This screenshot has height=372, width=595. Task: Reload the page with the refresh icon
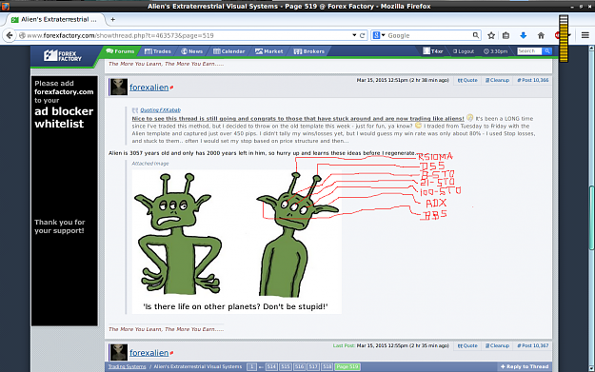pyautogui.click(x=363, y=35)
